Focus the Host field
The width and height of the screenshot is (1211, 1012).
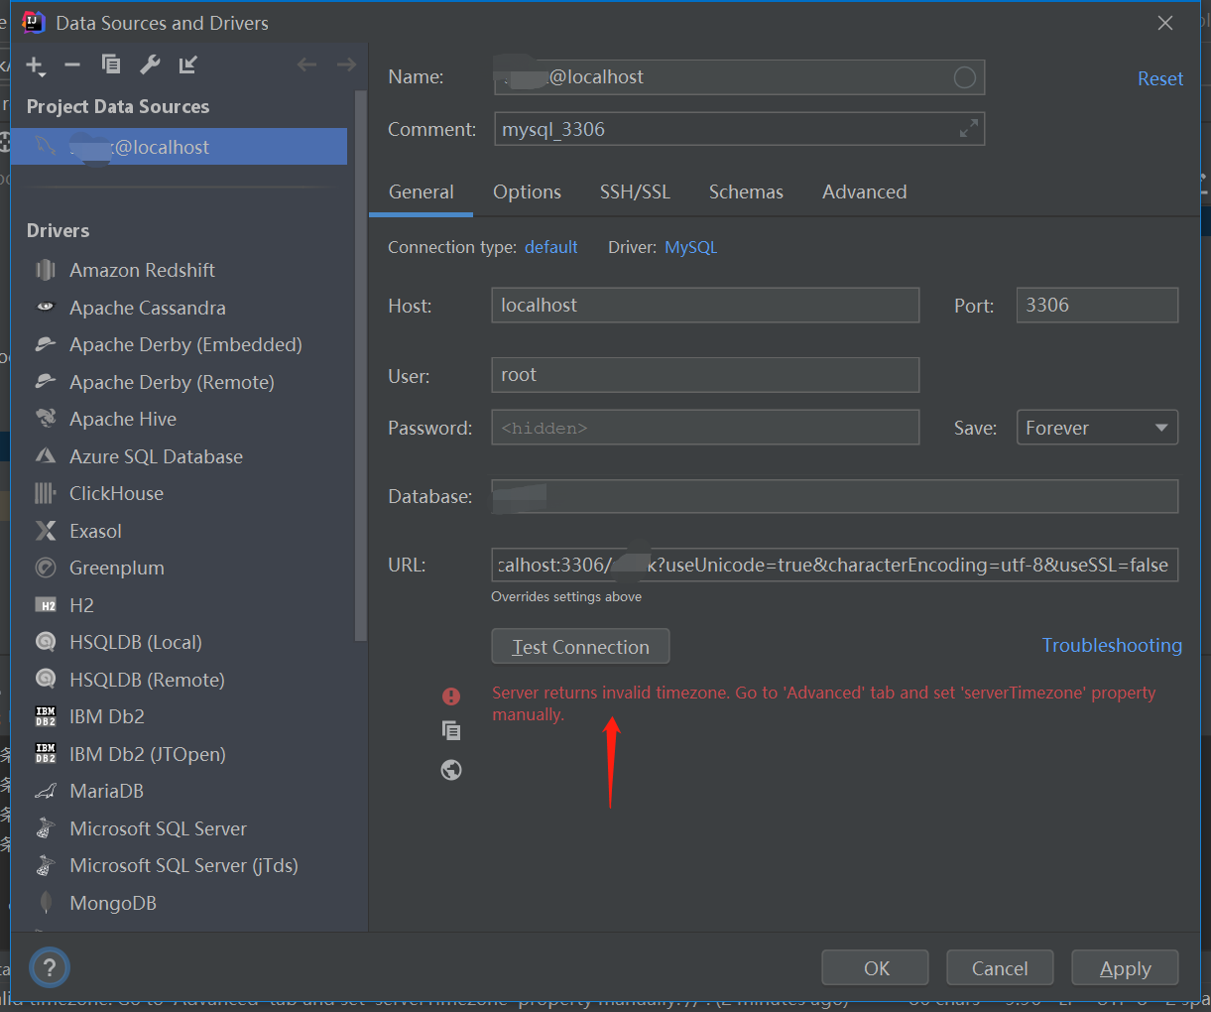[x=705, y=305]
